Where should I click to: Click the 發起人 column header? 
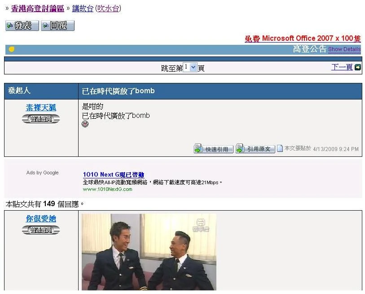click(x=19, y=91)
